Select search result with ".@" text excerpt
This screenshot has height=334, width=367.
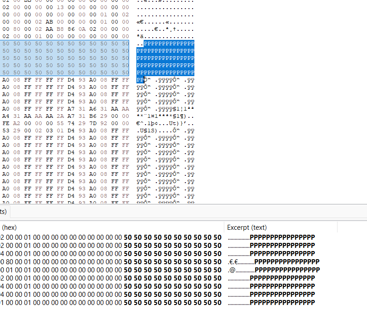183,270
